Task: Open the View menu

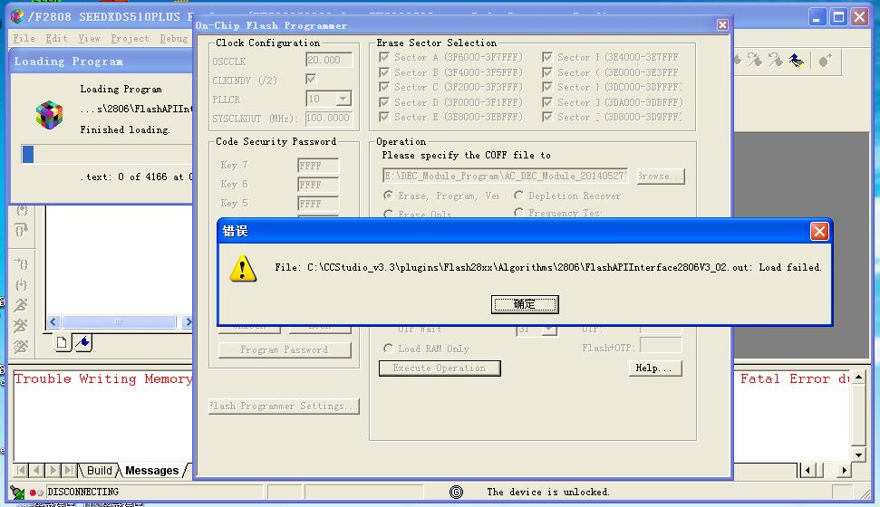Action: pyautogui.click(x=89, y=38)
